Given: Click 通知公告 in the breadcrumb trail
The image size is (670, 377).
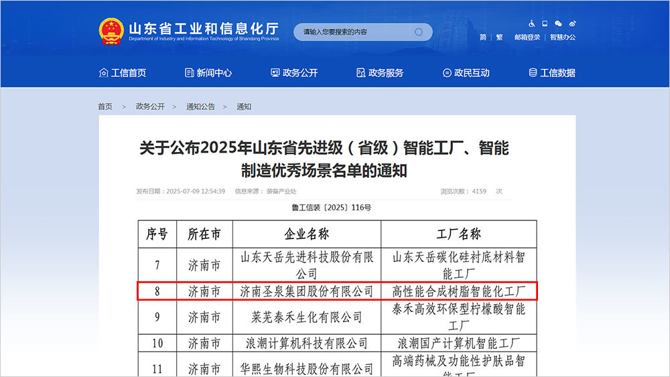Looking at the screenshot, I should point(200,106).
